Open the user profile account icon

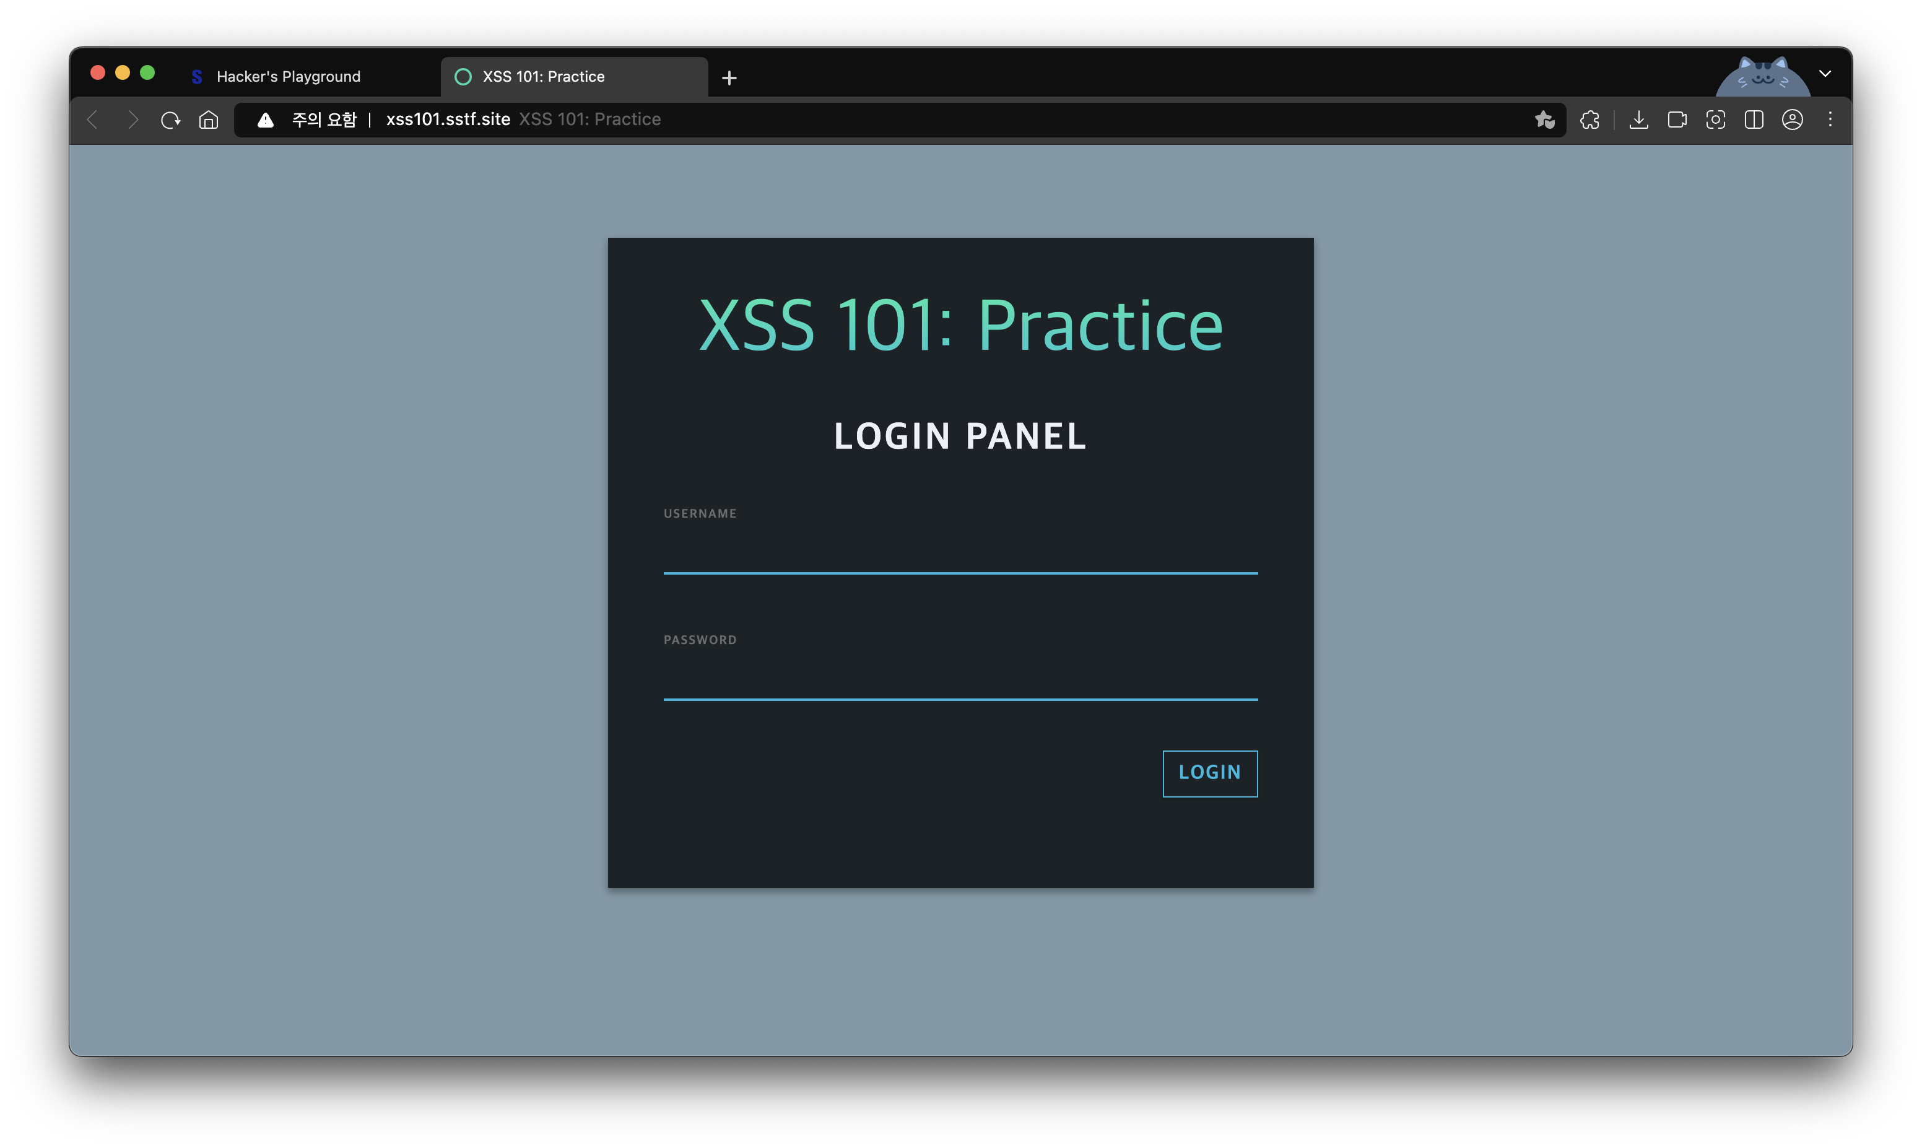pos(1792,120)
